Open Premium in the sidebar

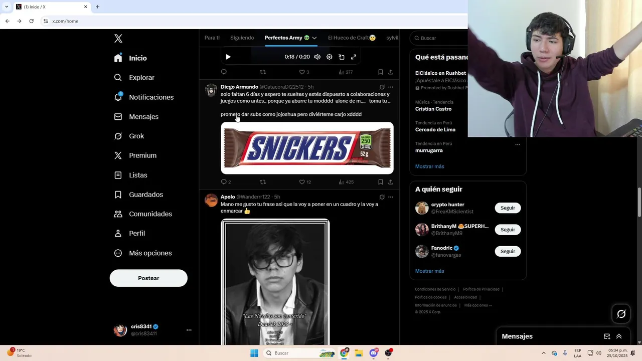135,155
